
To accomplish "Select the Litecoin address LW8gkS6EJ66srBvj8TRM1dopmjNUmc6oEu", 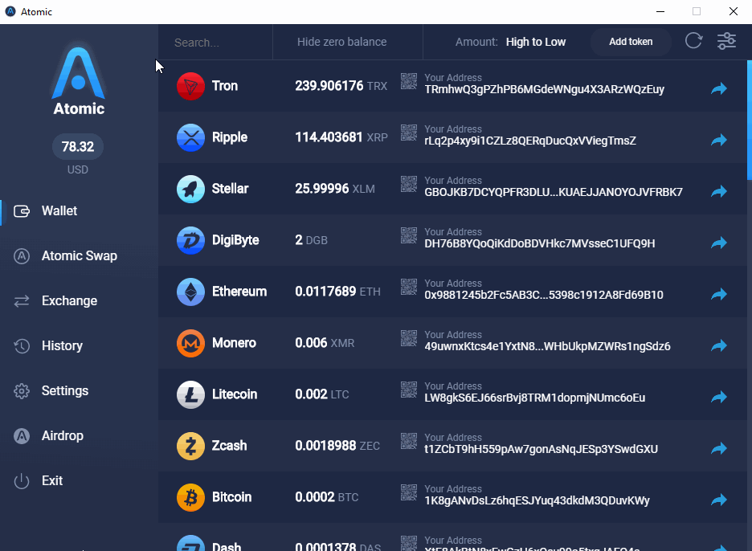I will (535, 398).
